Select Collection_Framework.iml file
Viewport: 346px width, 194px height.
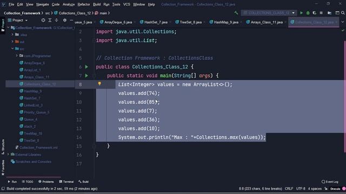[38, 147]
